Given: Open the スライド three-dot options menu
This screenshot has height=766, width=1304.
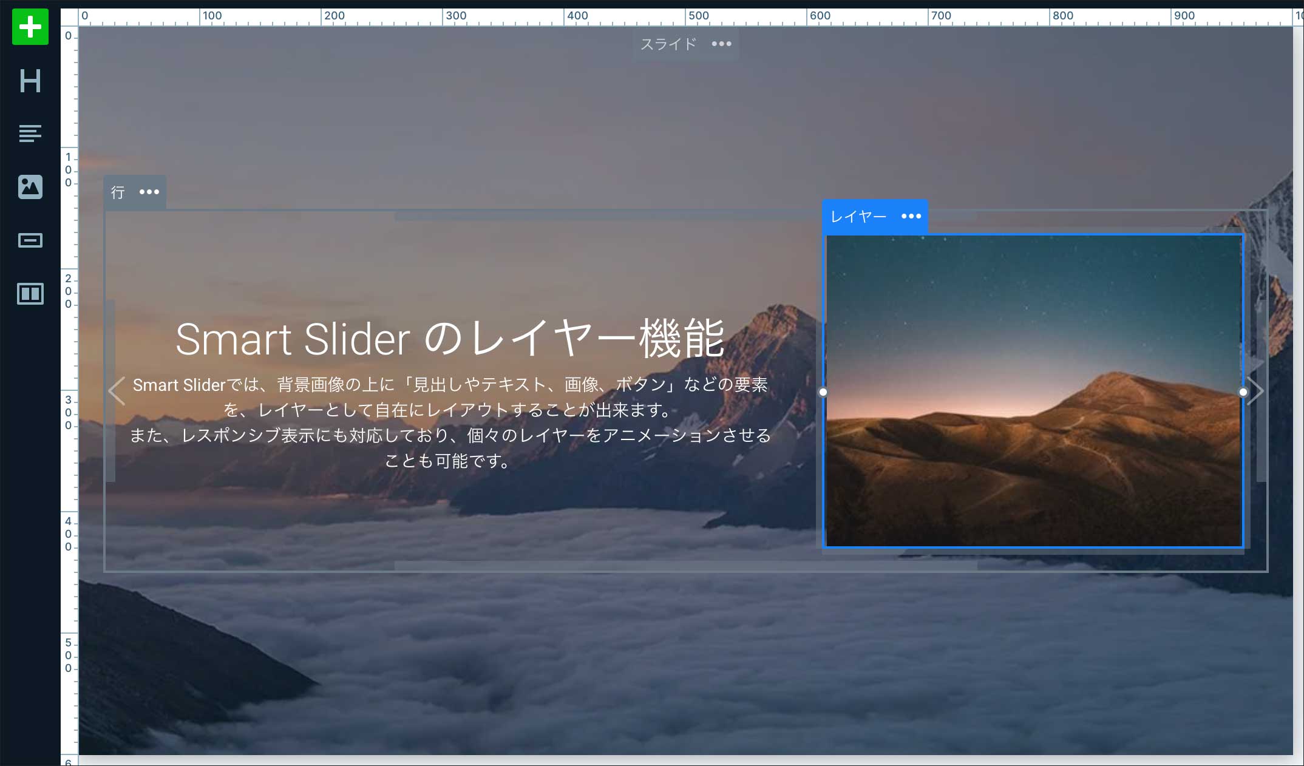Looking at the screenshot, I should 721,44.
